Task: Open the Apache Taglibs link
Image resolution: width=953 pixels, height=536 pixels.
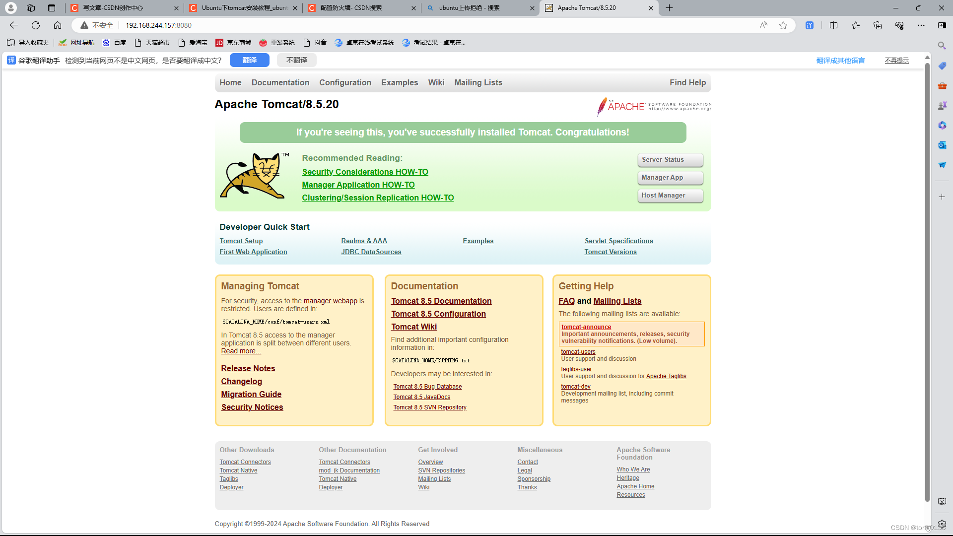Action: (666, 376)
